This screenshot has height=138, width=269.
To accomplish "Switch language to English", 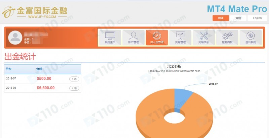I will [x=257, y=18].
